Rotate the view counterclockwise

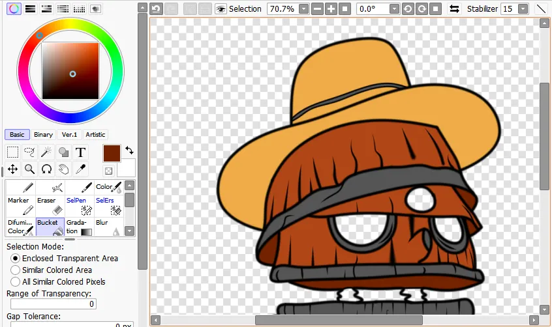[408, 8]
